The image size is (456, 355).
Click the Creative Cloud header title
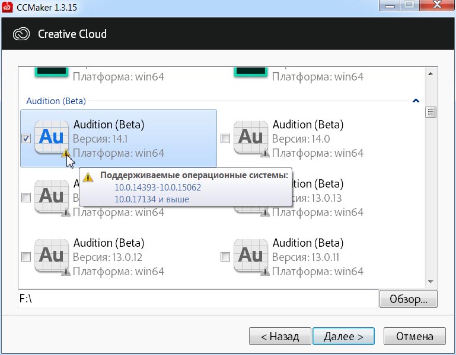pyautogui.click(x=72, y=34)
